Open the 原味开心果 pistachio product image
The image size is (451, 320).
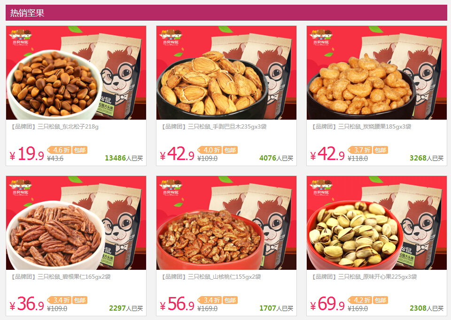pyautogui.click(x=377, y=223)
